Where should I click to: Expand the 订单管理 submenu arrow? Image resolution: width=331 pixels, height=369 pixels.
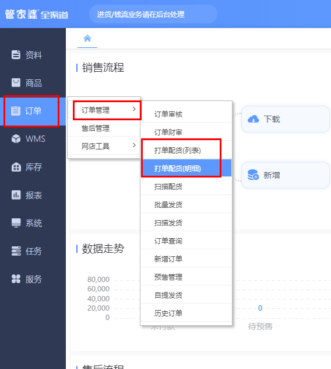point(134,109)
